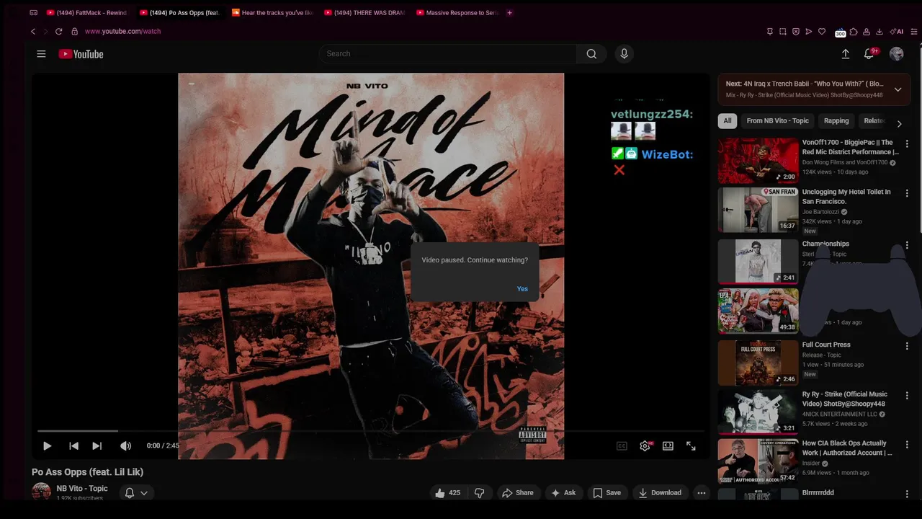Reload the current page
The width and height of the screenshot is (922, 519).
pyautogui.click(x=59, y=32)
